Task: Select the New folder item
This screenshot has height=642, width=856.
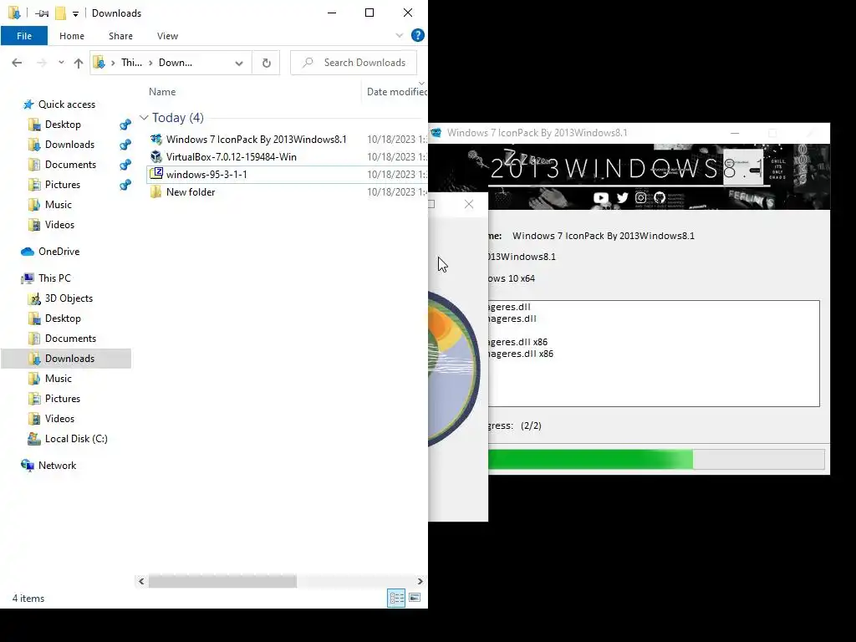Action: (x=191, y=191)
